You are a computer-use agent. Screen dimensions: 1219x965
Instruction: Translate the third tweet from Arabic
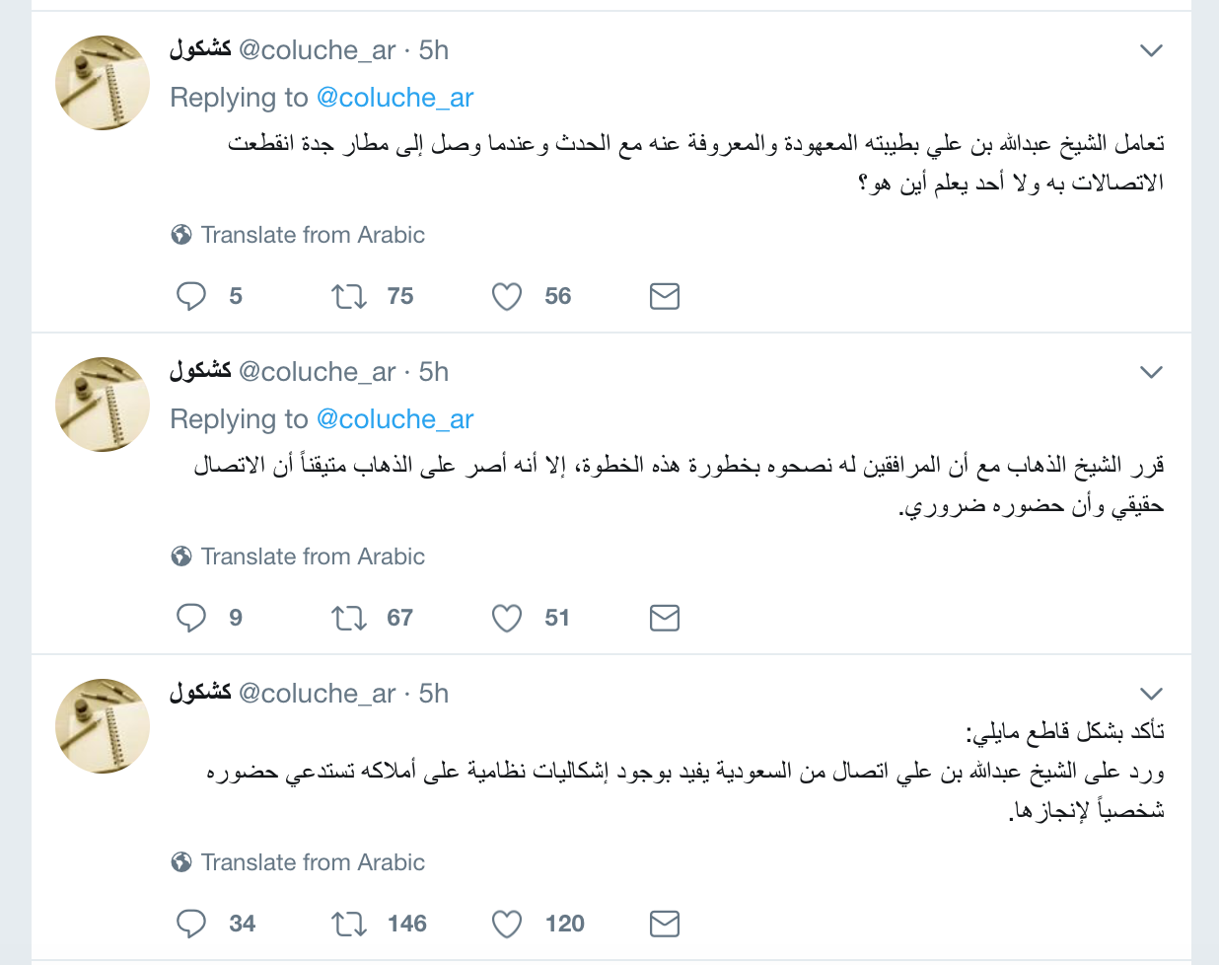312,862
